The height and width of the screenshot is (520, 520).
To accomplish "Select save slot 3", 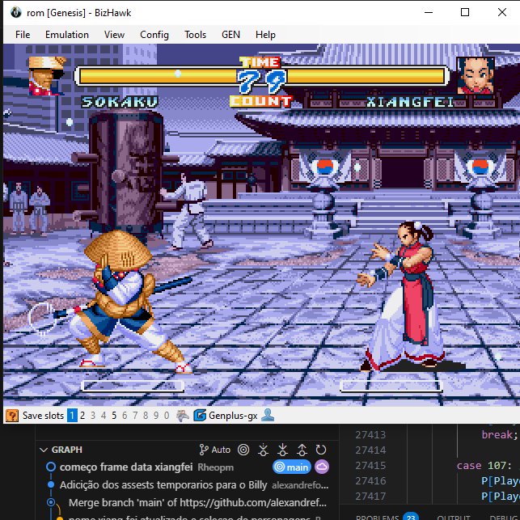I will (93, 416).
